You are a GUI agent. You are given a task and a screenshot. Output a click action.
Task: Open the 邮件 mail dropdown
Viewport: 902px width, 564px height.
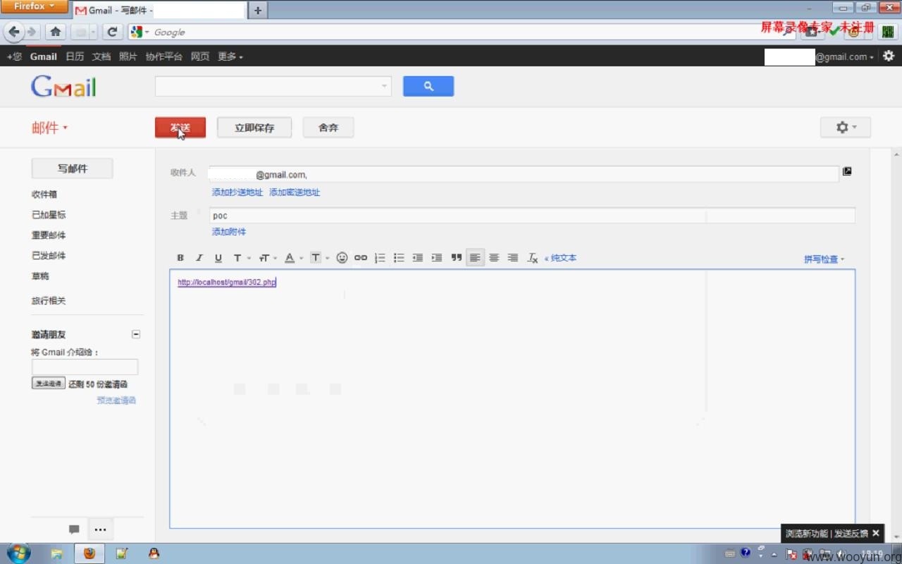[49, 128]
